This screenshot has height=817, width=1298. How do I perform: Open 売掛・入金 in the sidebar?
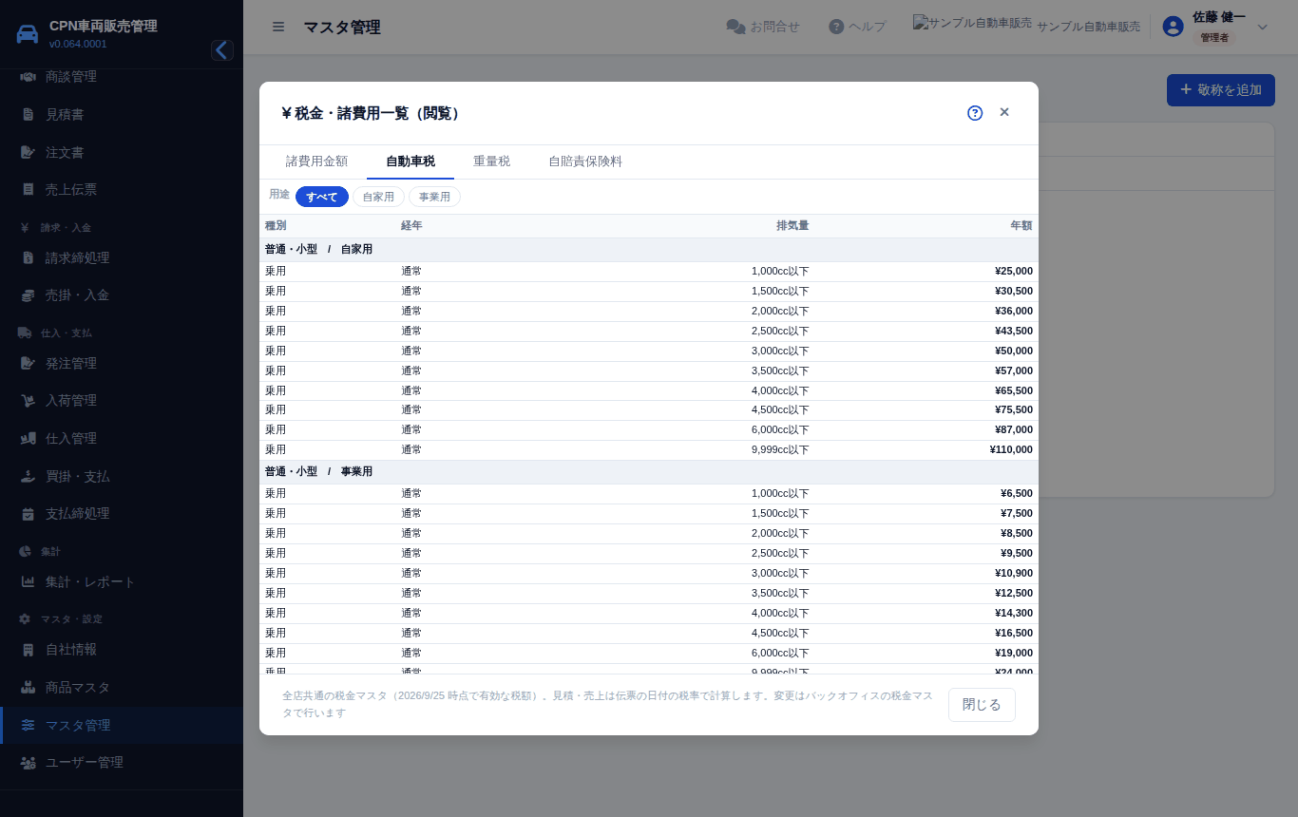pyautogui.click(x=122, y=295)
